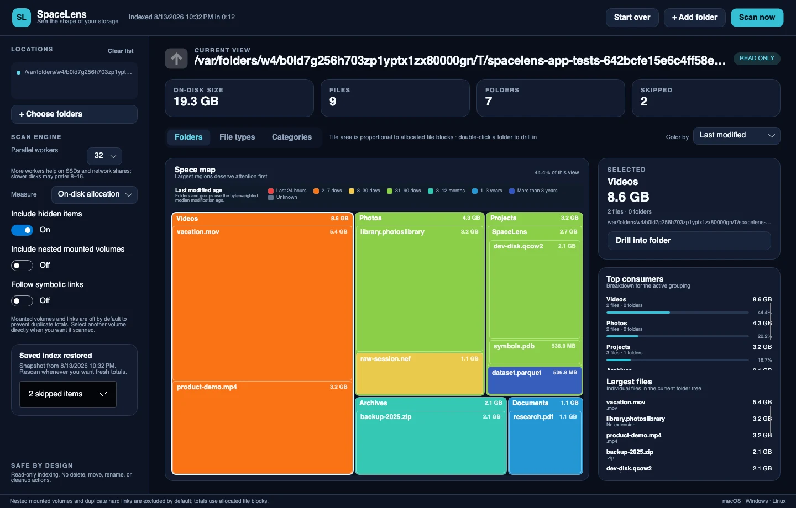Select the product-demo.mp4 tile
Image resolution: width=796 pixels, height=508 pixels.
click(x=263, y=427)
